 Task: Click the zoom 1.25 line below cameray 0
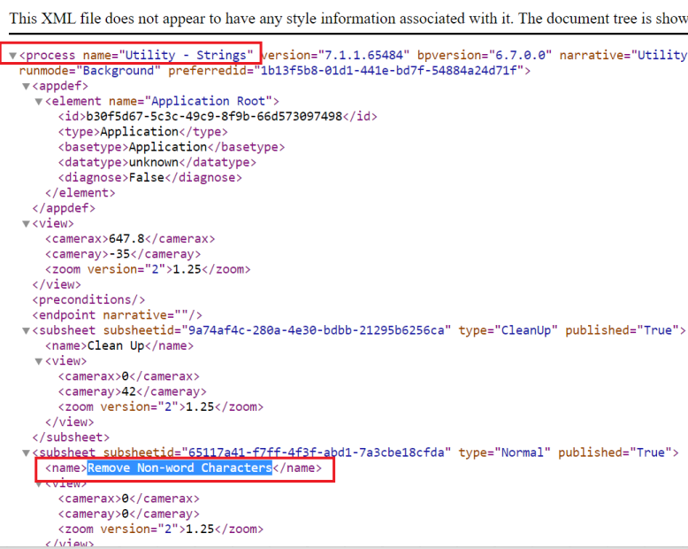[161, 530]
